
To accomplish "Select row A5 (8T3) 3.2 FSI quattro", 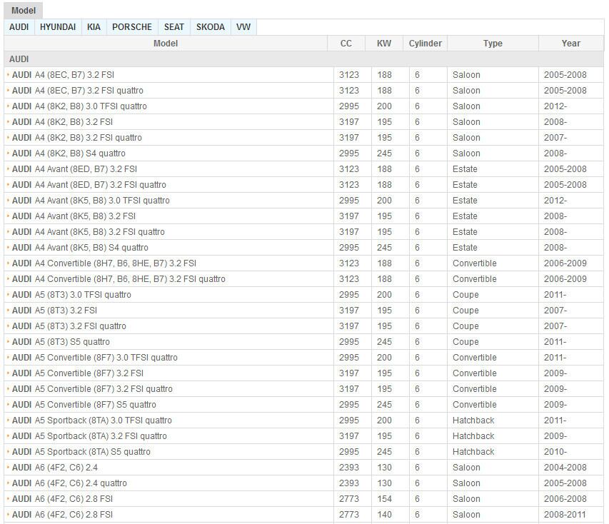I will (x=303, y=326).
